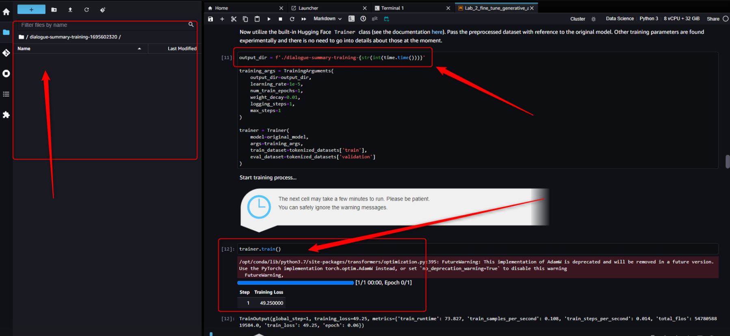Viewport: 730px width, 336px height.
Task: Copy the selected cells
Action: coord(245,19)
